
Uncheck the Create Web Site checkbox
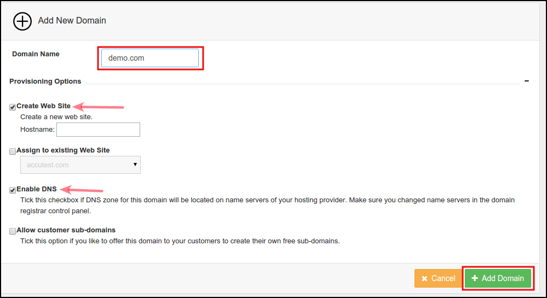pos(13,107)
